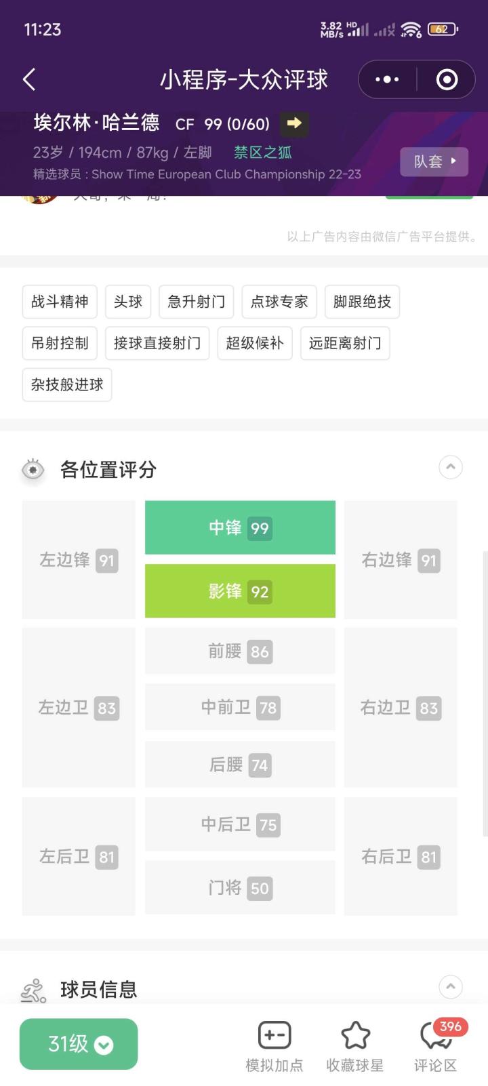Collapse the 各位置评分 section
The height and width of the screenshot is (1086, 488).
(451, 467)
